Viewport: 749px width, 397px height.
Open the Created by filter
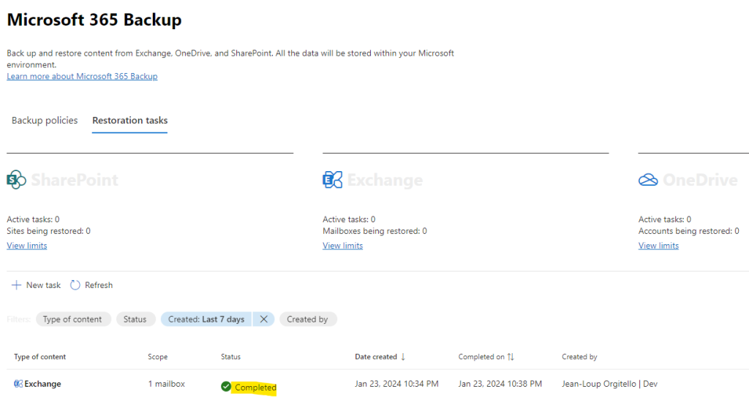tap(308, 319)
